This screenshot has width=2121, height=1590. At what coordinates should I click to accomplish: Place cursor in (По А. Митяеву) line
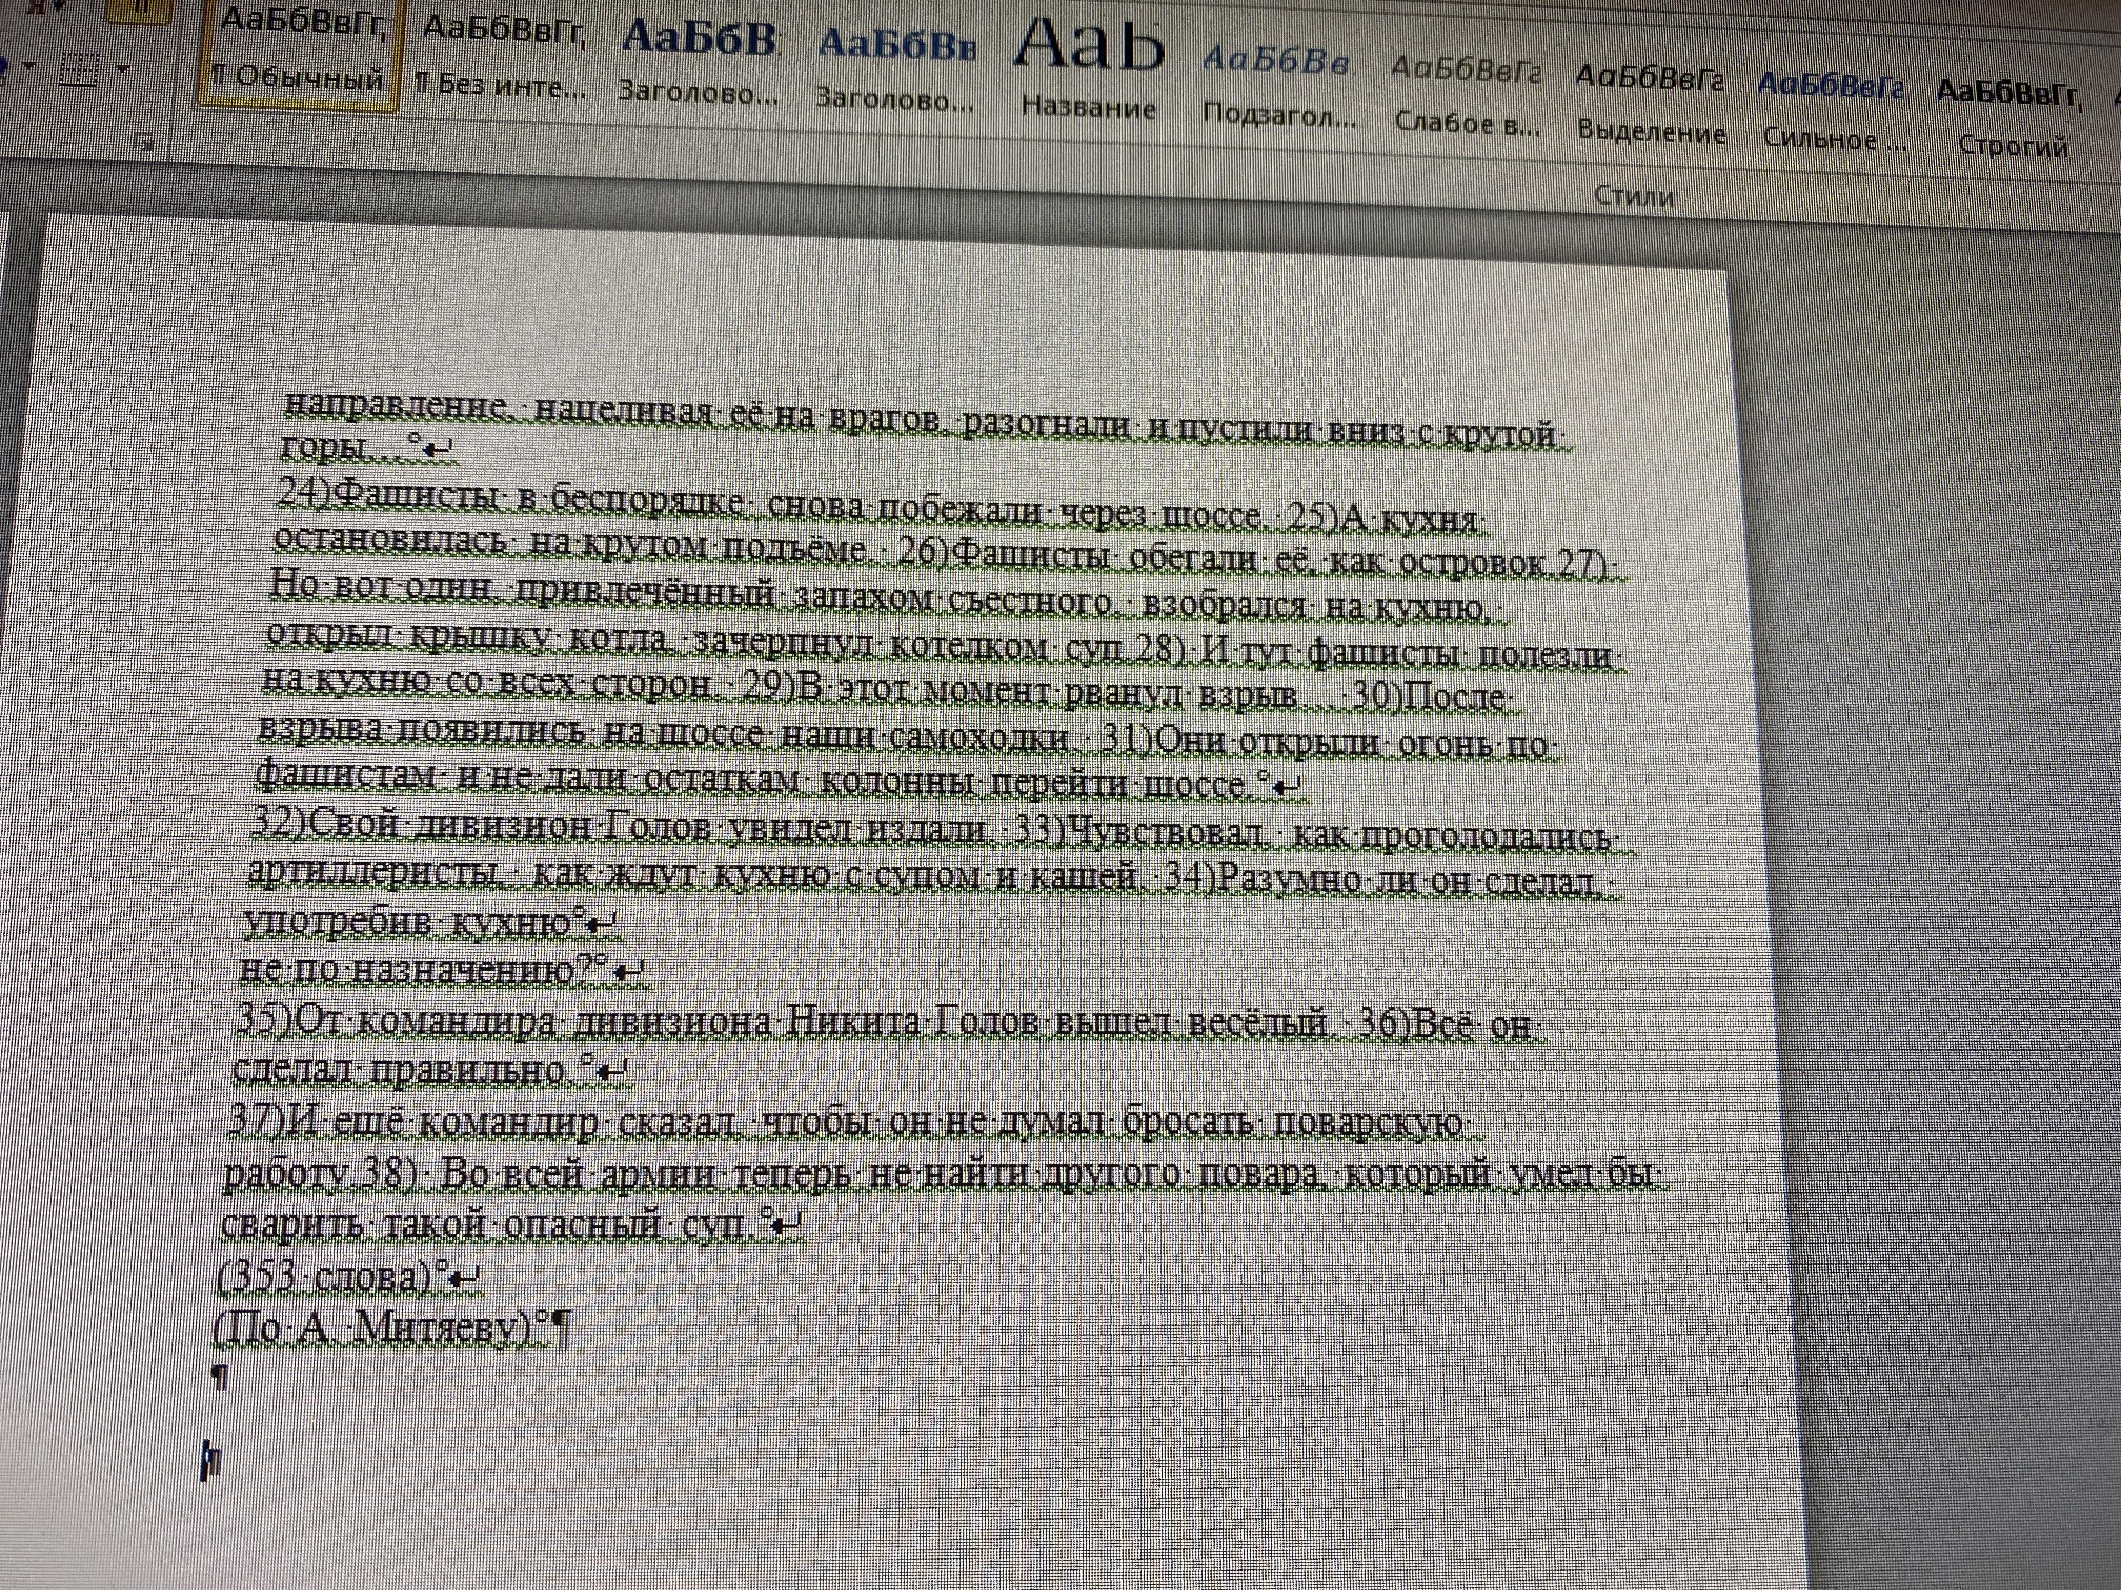374,1331
